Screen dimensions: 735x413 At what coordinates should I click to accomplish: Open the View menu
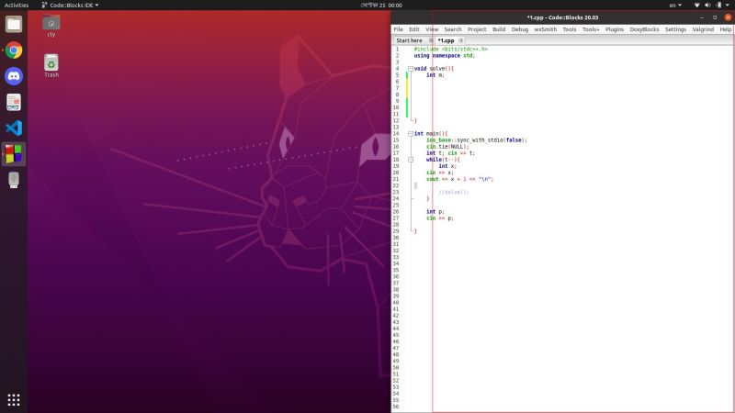click(432, 29)
